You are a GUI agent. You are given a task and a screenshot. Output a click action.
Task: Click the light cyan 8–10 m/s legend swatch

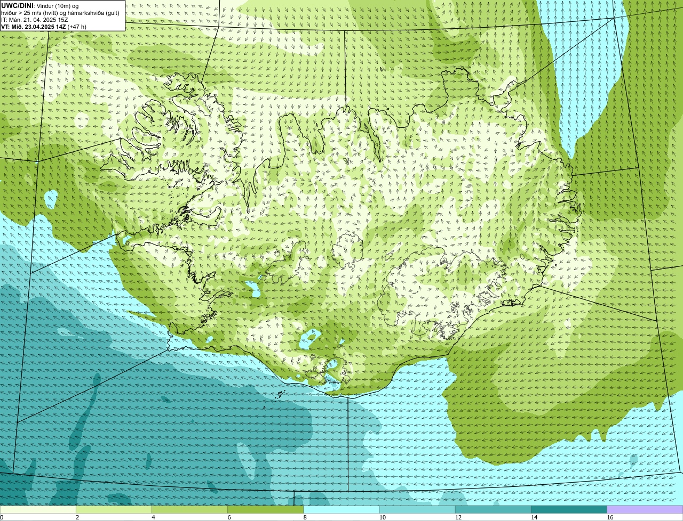pyautogui.click(x=341, y=509)
